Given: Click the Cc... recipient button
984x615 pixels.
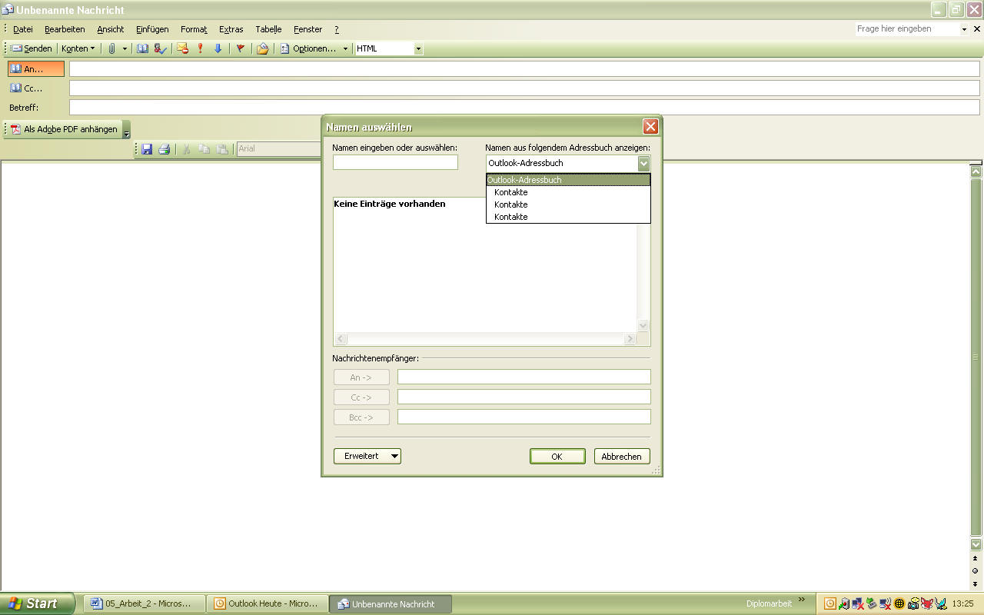Looking at the screenshot, I should point(36,88).
